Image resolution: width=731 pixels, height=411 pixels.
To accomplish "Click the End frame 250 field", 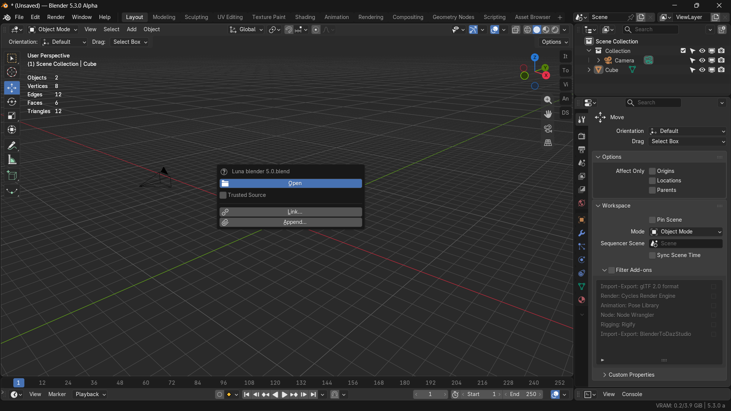I will click(x=523, y=394).
